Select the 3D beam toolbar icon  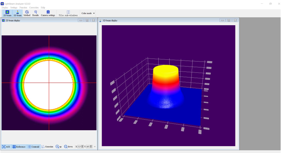pyautogui.click(x=17, y=13)
